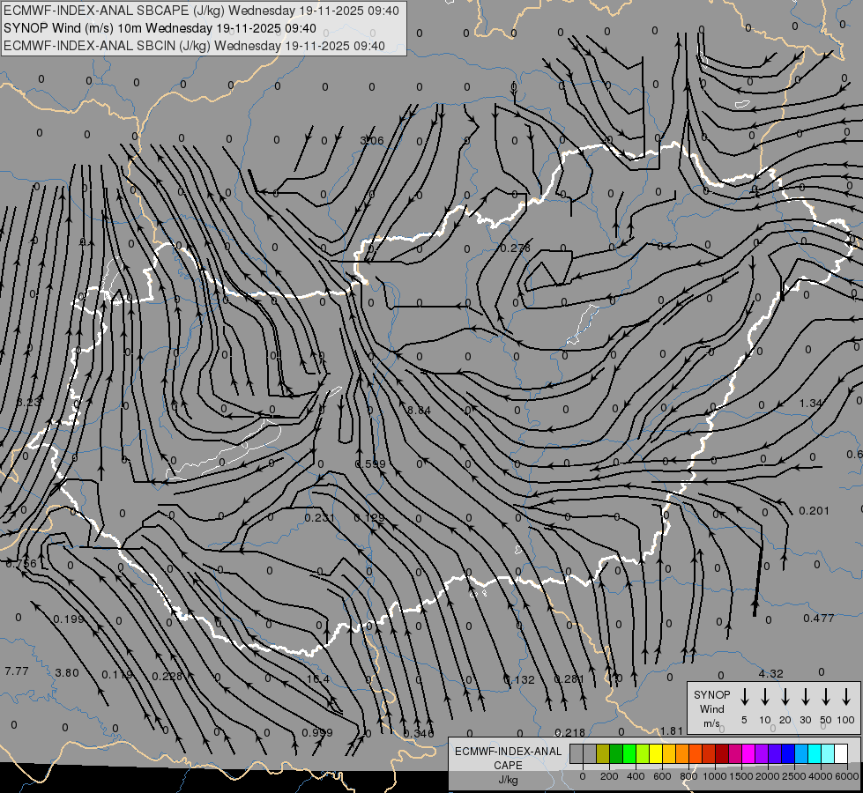The height and width of the screenshot is (793, 863).
Task: Click the 0.129 value on the map
Action: tap(368, 518)
